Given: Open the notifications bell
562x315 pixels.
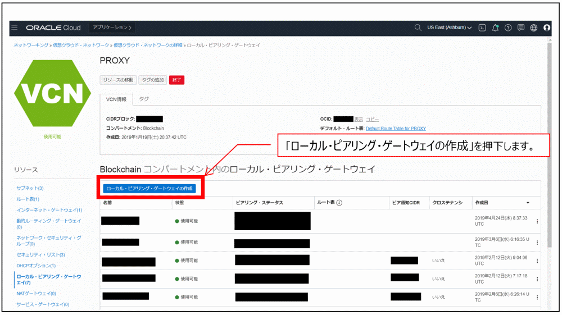Looking at the screenshot, I should (x=495, y=28).
